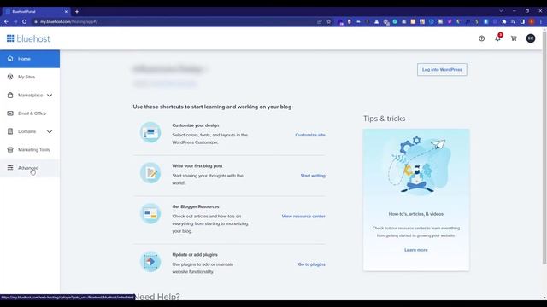Click the Write your first blog post title
Screen dimensions: 547x307
click(x=197, y=166)
